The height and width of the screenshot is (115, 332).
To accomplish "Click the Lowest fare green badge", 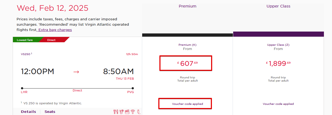I will pyautogui.click(x=25, y=40).
